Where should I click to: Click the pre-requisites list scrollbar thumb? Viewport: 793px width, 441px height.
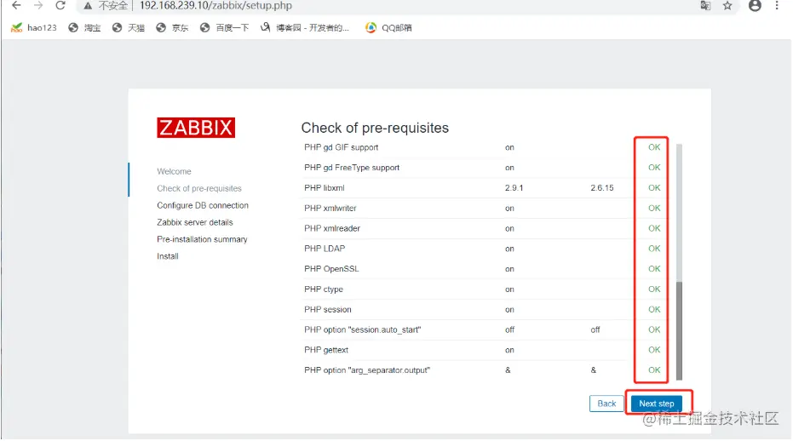[x=679, y=330]
